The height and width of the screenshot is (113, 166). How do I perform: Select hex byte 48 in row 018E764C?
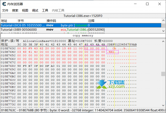[x=25, y=52]
